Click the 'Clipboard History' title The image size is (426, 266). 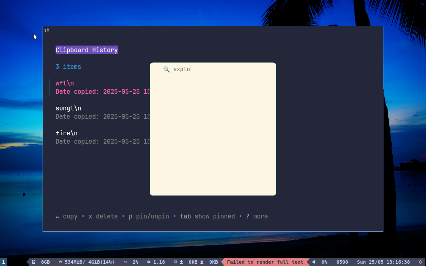[x=87, y=50]
